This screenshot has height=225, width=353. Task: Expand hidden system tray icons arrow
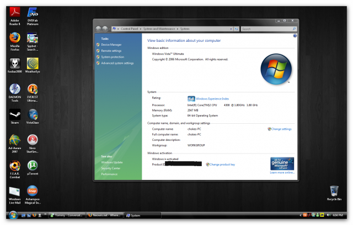tap(300, 215)
